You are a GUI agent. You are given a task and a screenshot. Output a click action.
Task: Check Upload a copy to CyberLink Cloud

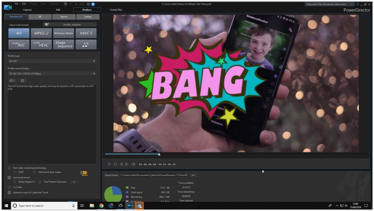9,192
